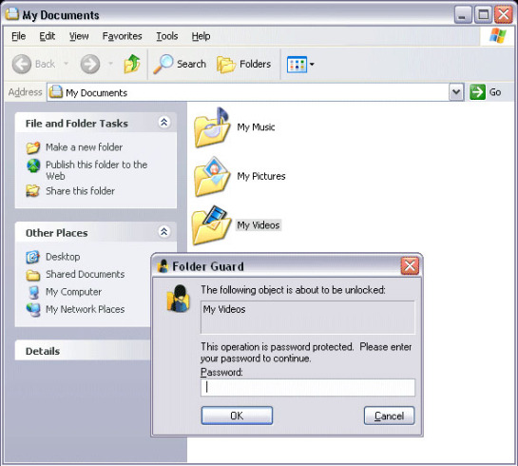Toggle the Folders pane button

(x=244, y=64)
